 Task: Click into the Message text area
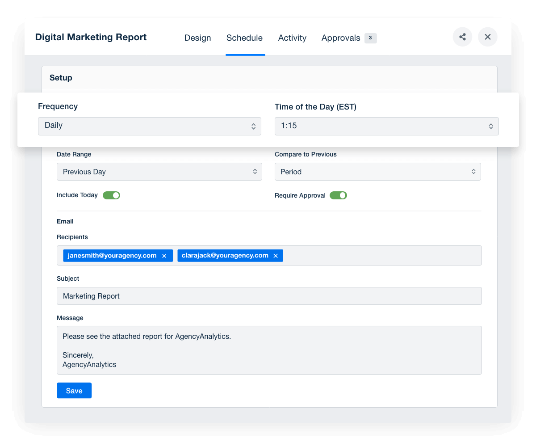[x=269, y=350]
